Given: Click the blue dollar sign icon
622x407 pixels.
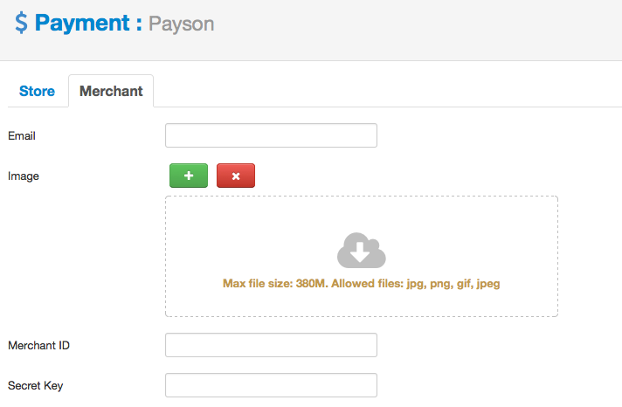Looking at the screenshot, I should pyautogui.click(x=22, y=23).
